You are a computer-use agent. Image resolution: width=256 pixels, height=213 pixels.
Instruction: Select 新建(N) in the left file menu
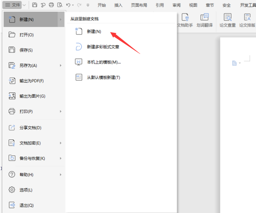pyautogui.click(x=34, y=19)
